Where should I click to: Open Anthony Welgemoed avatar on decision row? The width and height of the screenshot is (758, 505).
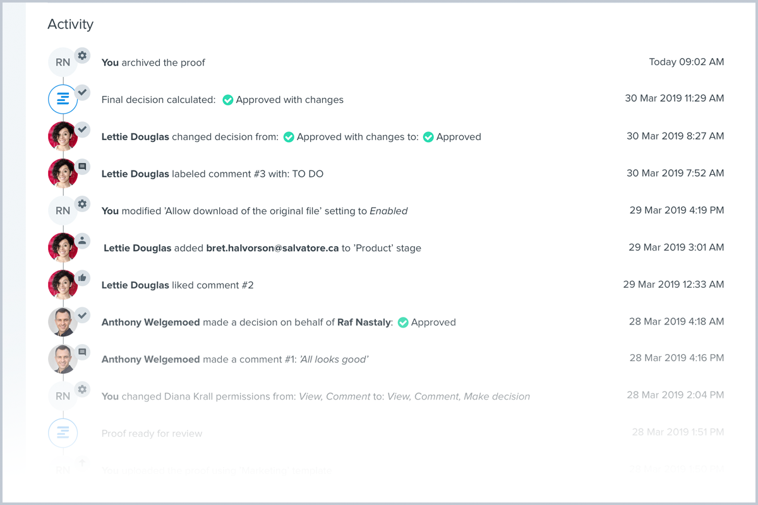(x=63, y=322)
